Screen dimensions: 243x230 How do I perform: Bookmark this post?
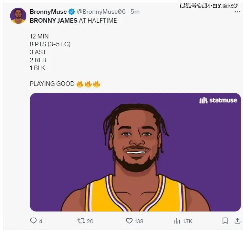pos(225,221)
